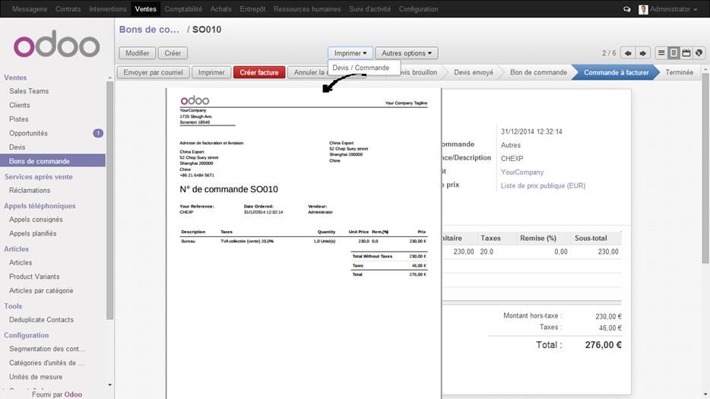This screenshot has height=399, width=710.
Task: Click the Modifier button
Action: pyautogui.click(x=137, y=53)
